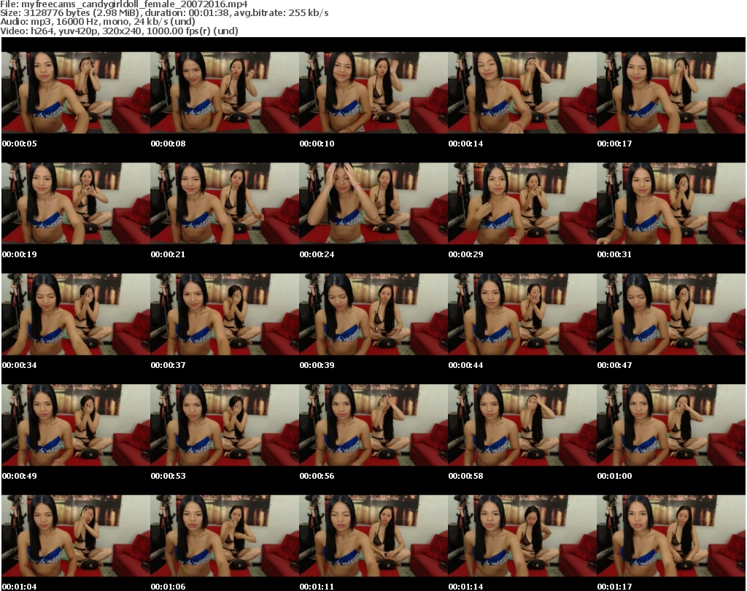747x591 pixels.
Task: Tap the 00:00:58 time label
Action: pyautogui.click(x=466, y=476)
